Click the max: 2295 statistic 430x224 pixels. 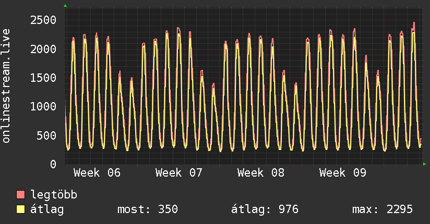(383, 210)
